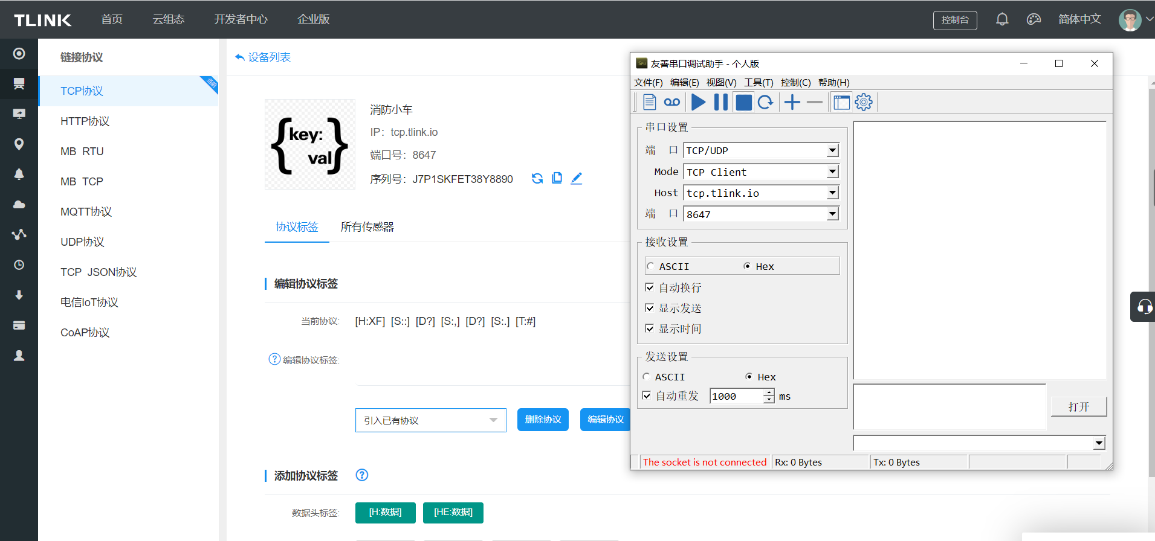Screen dimensions: 1155x541
Task: Open the 控制台 console button
Action: pyautogui.click(x=955, y=20)
